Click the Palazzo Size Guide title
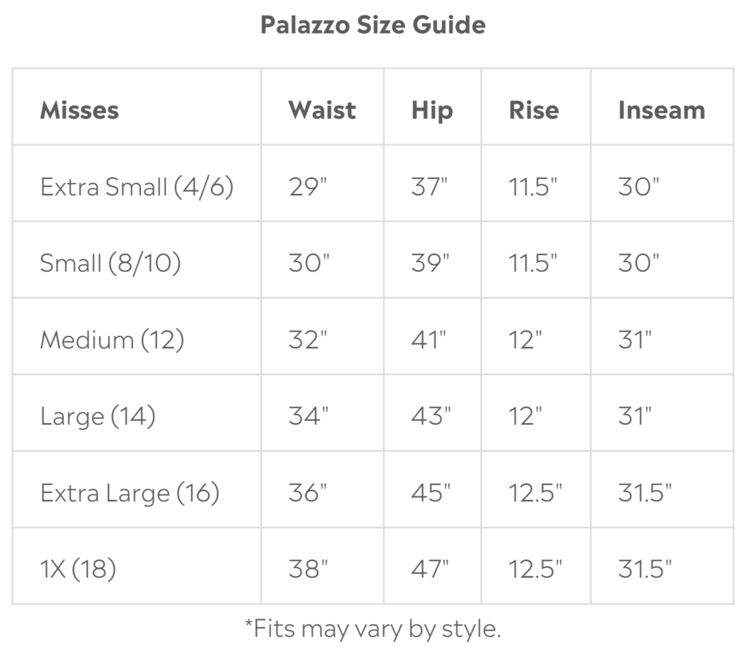The width and height of the screenshot is (752, 661). click(373, 25)
